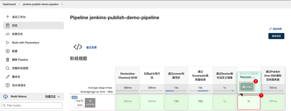Click the question mark icon beside 流水线语法

tap(8, 85)
